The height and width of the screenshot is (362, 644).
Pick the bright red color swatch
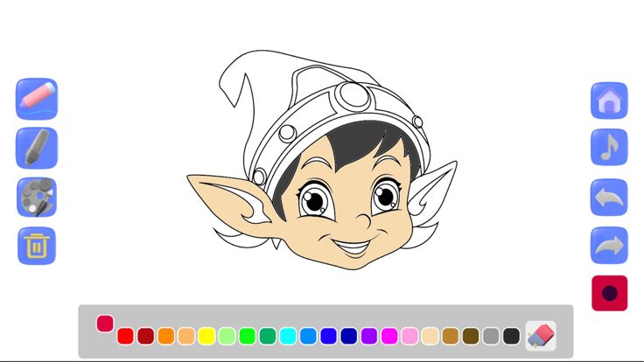125,336
